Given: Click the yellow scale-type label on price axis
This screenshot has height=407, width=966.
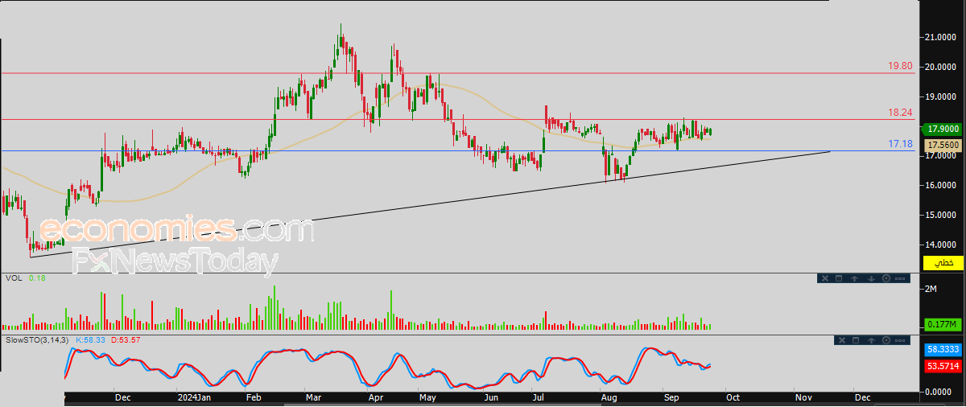Looking at the screenshot, I should [x=942, y=262].
